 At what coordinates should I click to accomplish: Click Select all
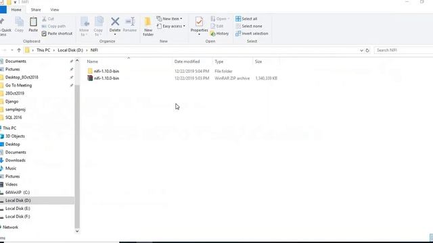(x=246, y=19)
